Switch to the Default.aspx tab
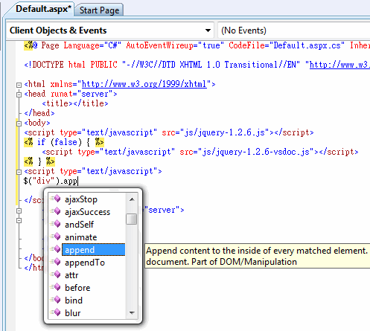370x331 pixels. (x=43, y=9)
